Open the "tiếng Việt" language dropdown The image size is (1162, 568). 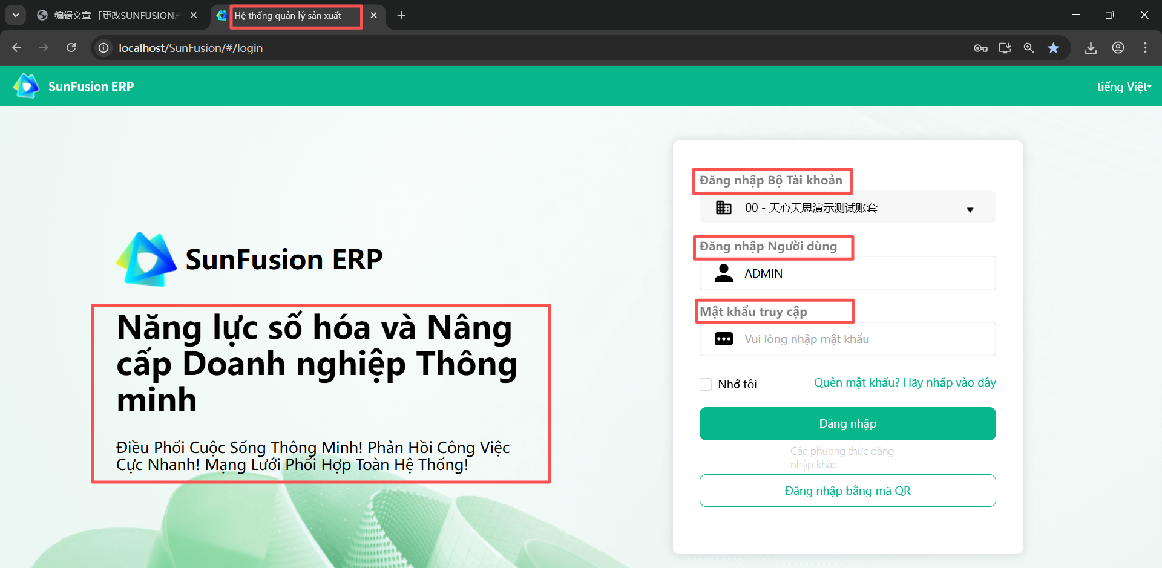[1123, 87]
